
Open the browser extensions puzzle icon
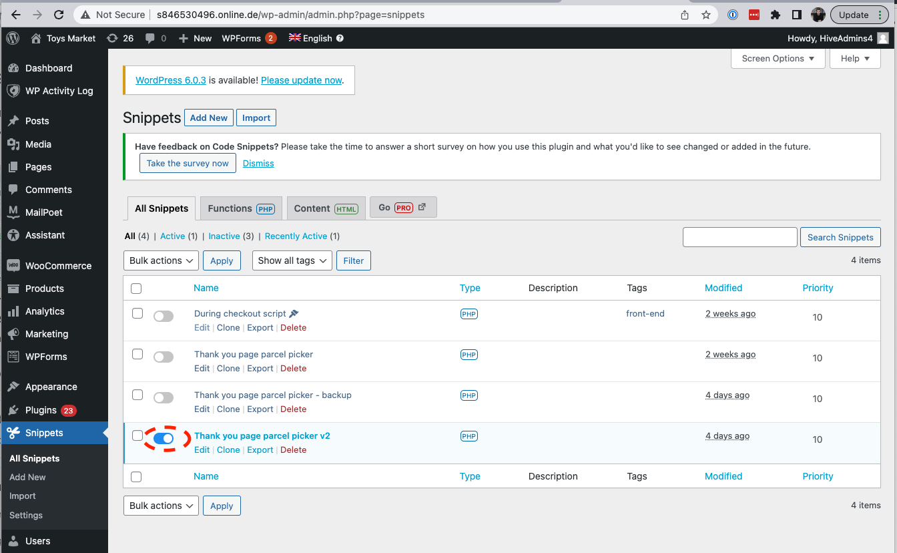coord(775,15)
